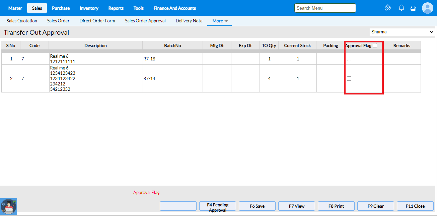The height and width of the screenshot is (216, 437).
Task: Click the printer icon in header
Action: pos(413,8)
